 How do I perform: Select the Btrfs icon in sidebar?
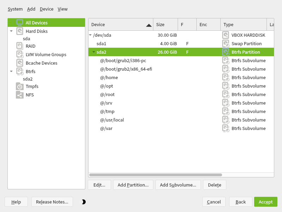coord(19,71)
